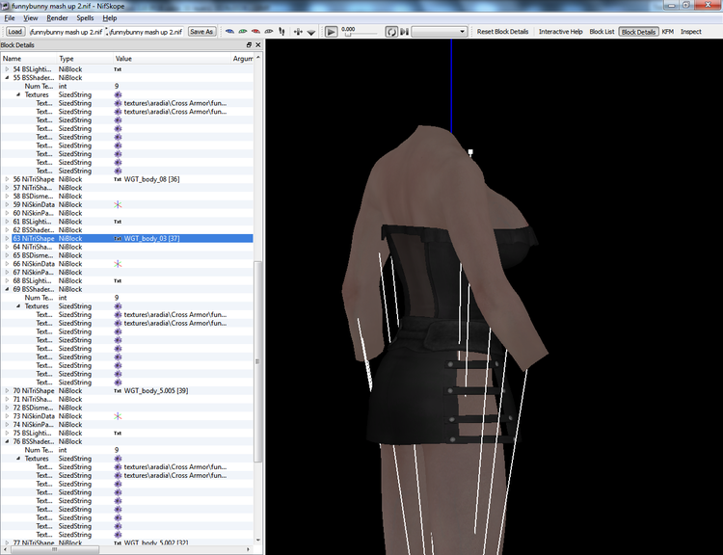Collapse Textures under block 55
Image resolution: width=723 pixels, height=555 pixels.
[18, 94]
